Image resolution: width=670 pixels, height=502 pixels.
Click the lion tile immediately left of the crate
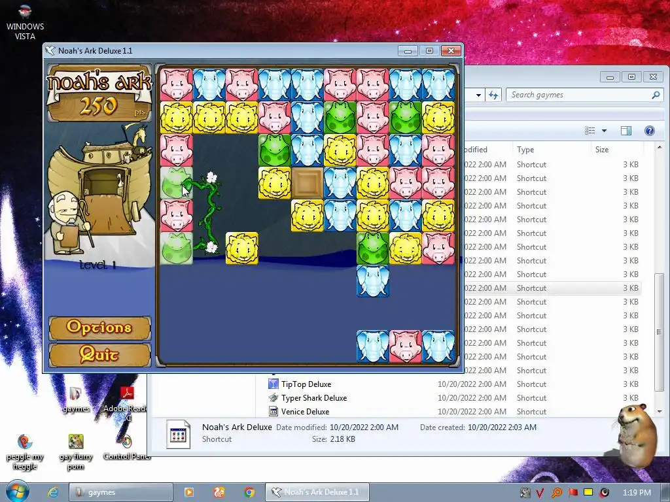(274, 183)
